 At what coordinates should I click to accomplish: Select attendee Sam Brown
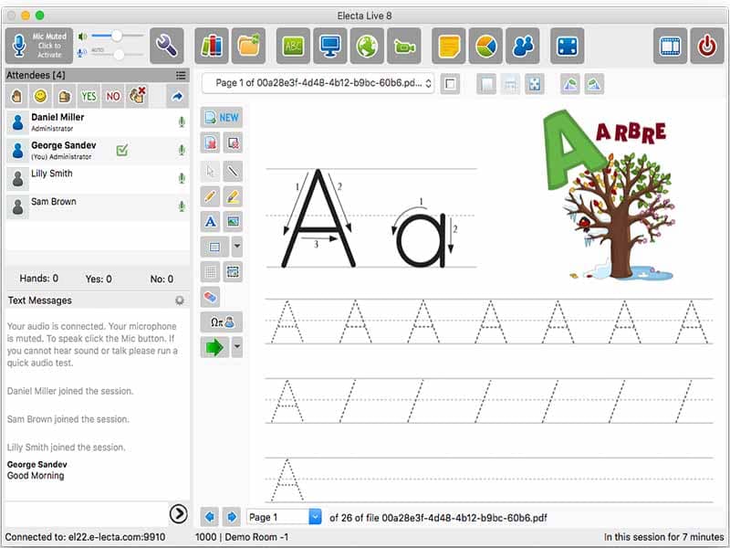(98, 206)
